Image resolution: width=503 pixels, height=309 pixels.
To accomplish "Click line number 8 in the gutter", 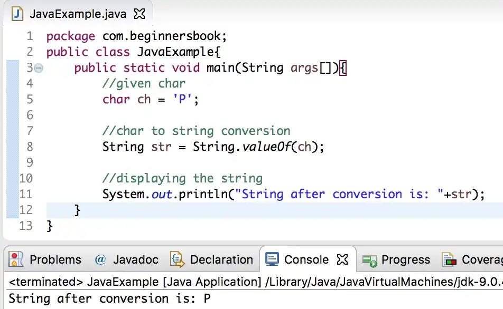I will pos(30,147).
